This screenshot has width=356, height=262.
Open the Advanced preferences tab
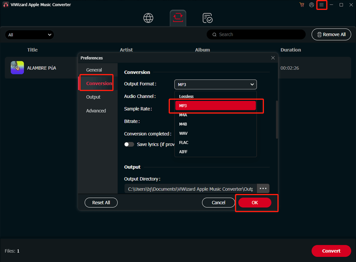point(96,111)
